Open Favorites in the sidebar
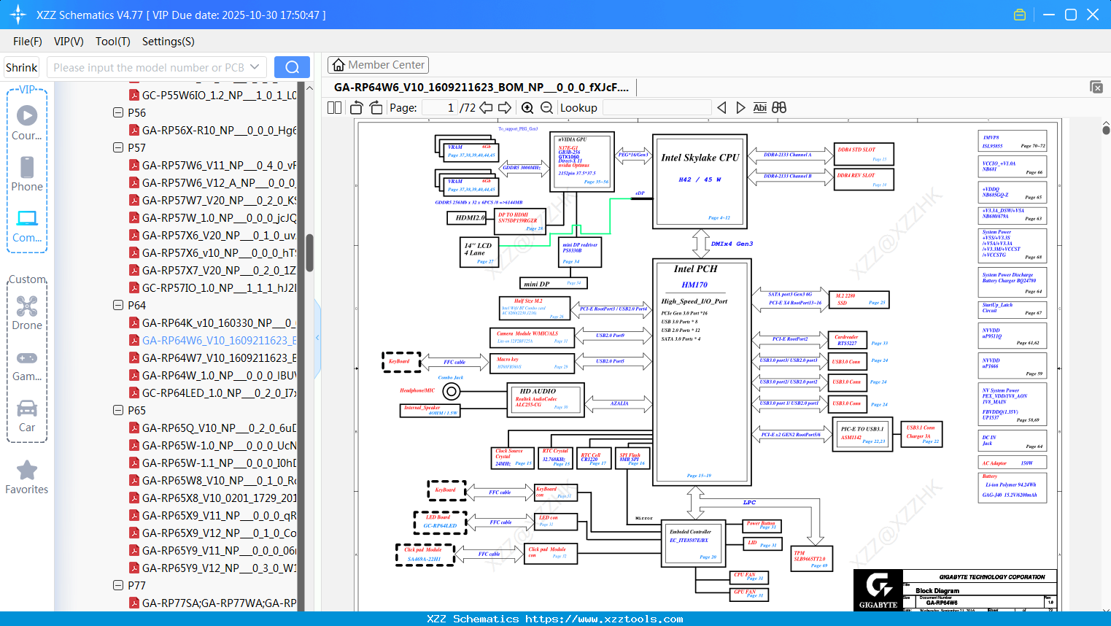Image resolution: width=1111 pixels, height=626 pixels. pos(27,478)
